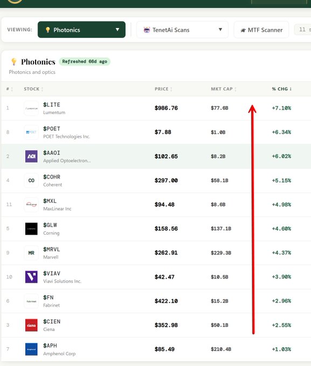The image size is (311, 366).
Task: Click the $7.88 price cell
Action: [163, 132]
